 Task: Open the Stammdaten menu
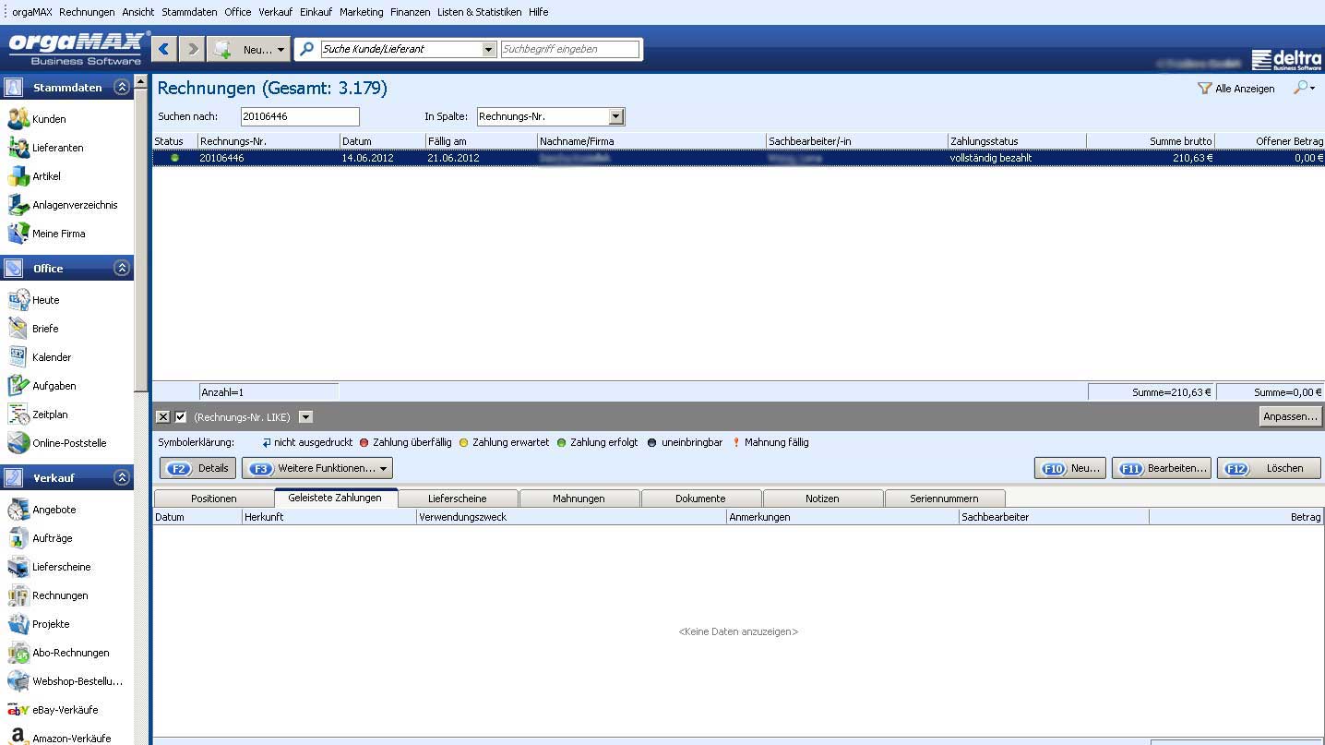(189, 12)
